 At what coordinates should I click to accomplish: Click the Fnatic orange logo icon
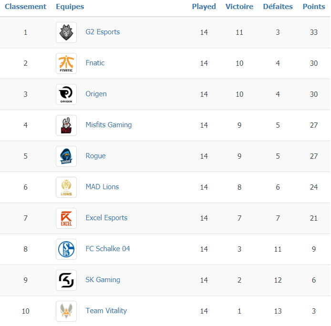[66, 63]
